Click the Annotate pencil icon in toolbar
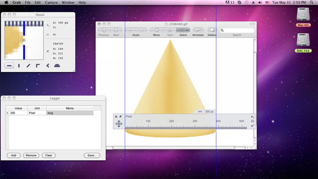The image size is (318, 179). 198,30
